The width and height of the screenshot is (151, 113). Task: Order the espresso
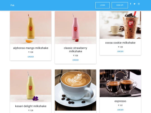[120, 110]
